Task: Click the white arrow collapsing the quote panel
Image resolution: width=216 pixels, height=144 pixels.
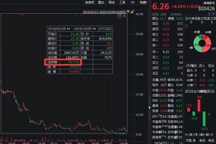Action: (x=150, y=107)
